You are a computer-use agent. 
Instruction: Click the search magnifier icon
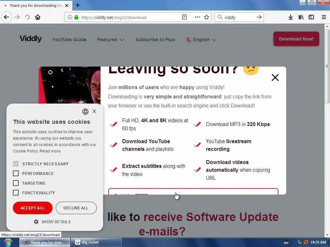click(x=220, y=17)
